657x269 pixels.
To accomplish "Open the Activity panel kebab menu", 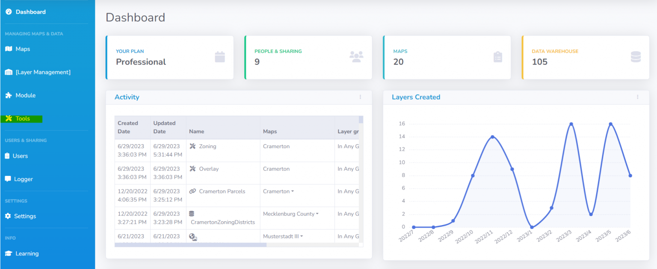I will pyautogui.click(x=361, y=97).
